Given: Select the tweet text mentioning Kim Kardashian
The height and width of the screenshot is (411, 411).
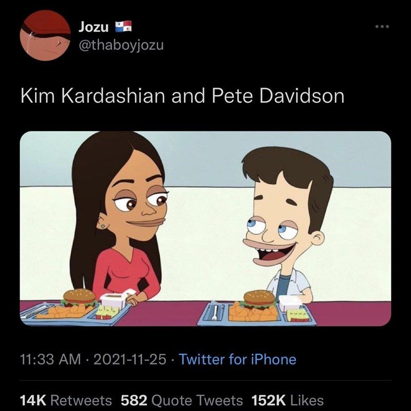Looking at the screenshot, I should point(182,96).
